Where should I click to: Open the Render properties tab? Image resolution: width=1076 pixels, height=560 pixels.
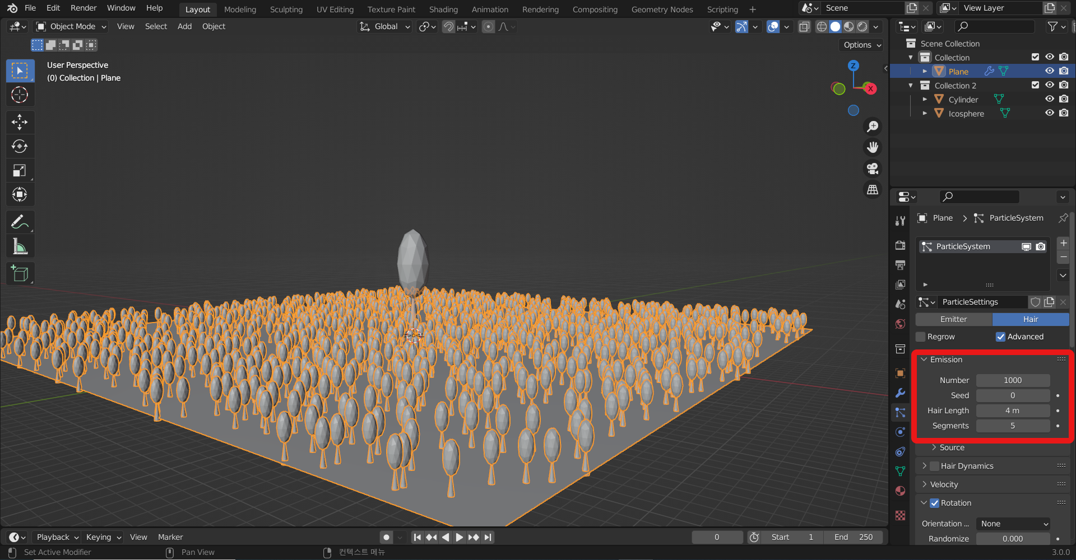(x=900, y=245)
